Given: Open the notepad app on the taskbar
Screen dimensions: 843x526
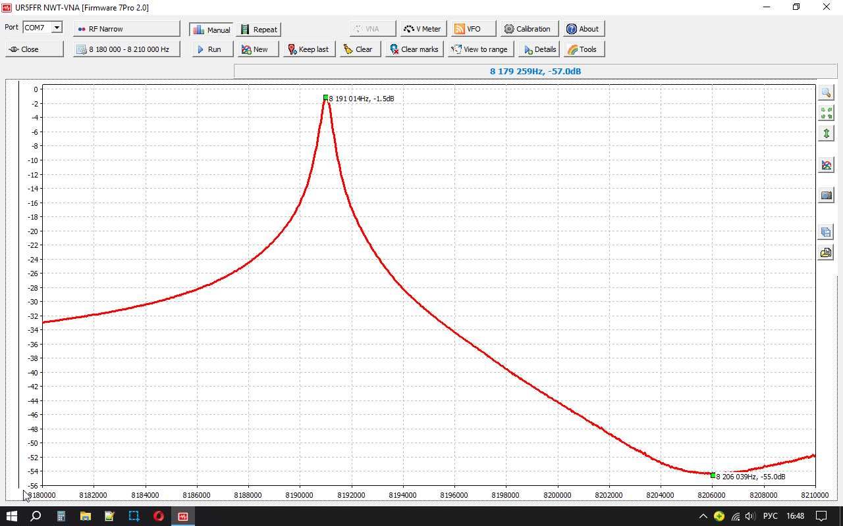Looking at the screenshot, I should [x=109, y=516].
